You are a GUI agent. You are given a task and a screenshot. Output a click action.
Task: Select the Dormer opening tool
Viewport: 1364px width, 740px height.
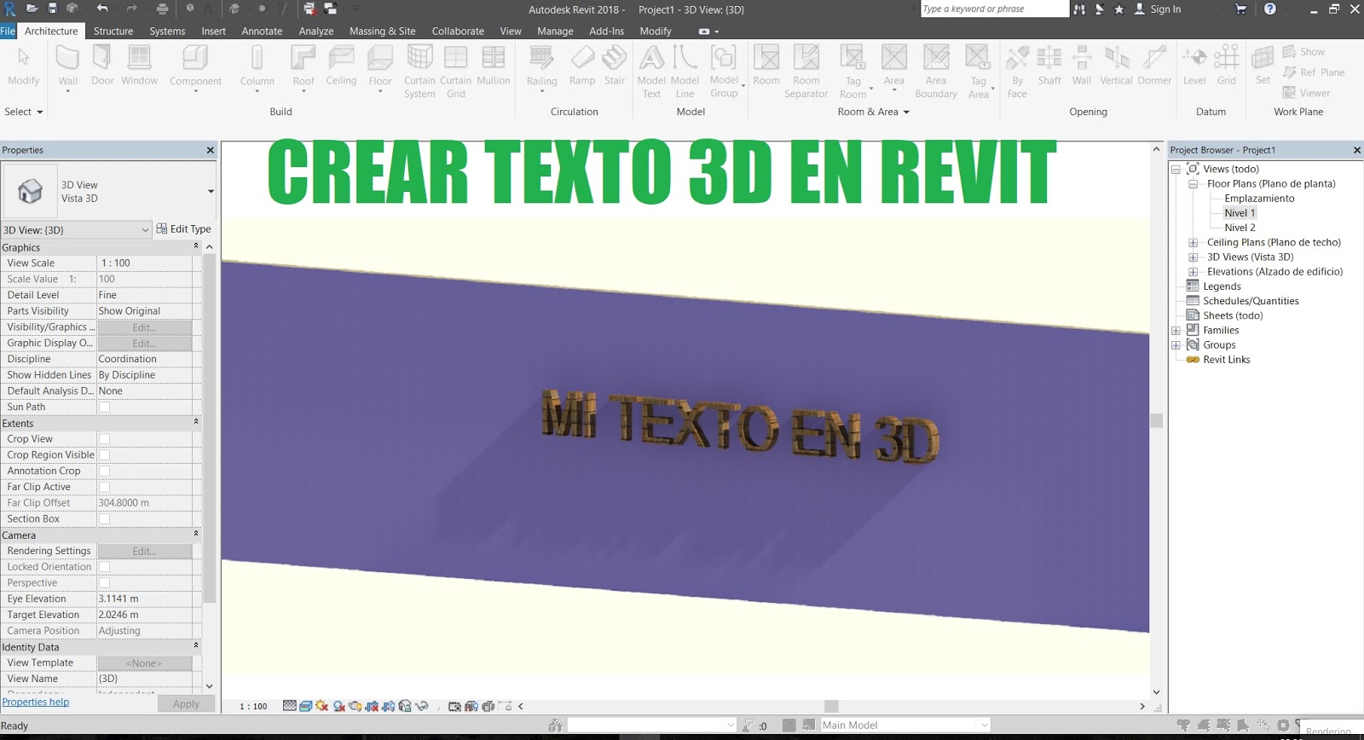(1154, 66)
